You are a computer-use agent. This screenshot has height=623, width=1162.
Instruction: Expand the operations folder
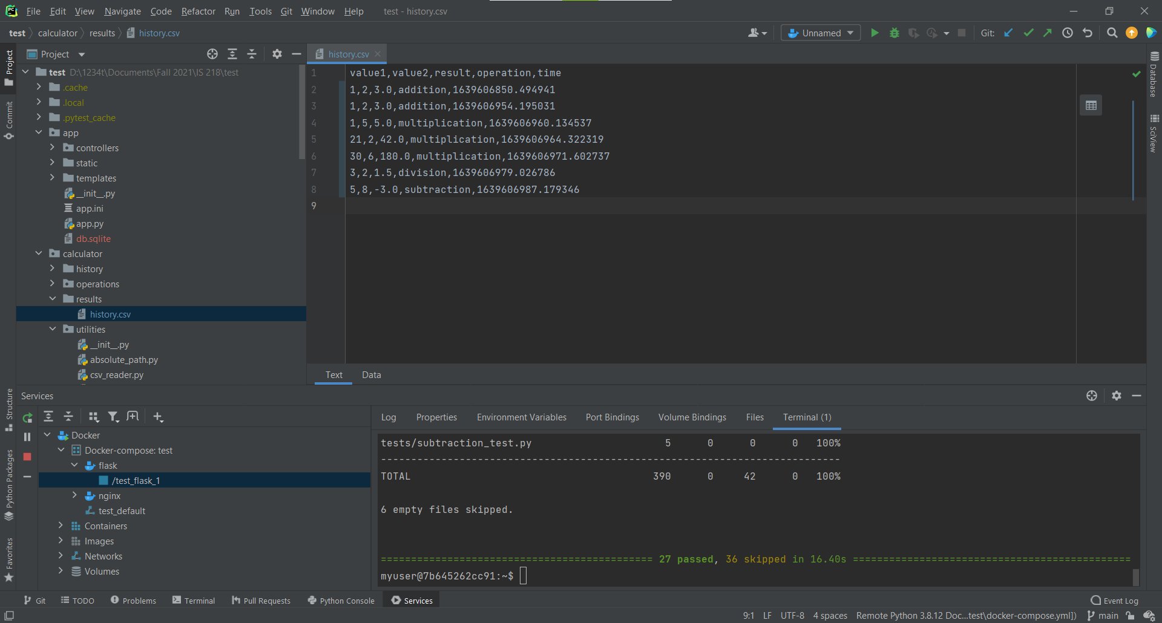(x=52, y=284)
